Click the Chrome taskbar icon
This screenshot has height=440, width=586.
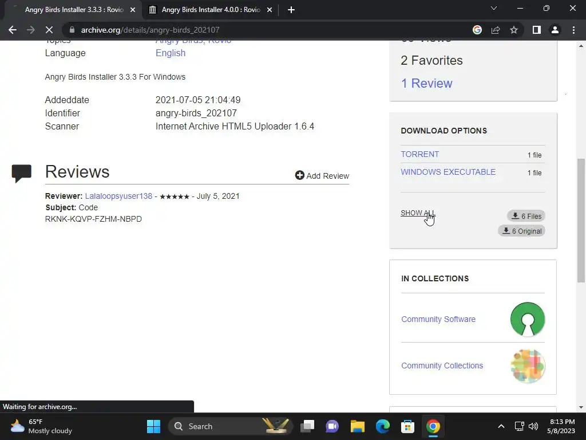point(433,426)
